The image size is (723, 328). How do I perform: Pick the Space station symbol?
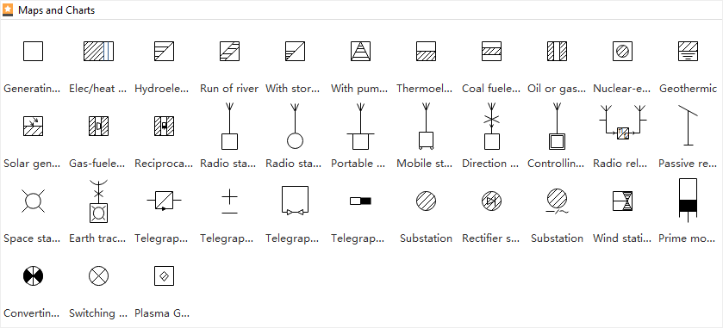pyautogui.click(x=34, y=201)
